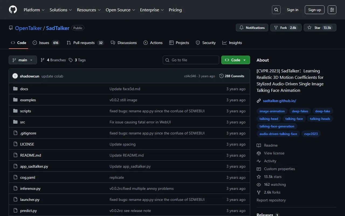This screenshot has width=345, height=216.
Task: Click the Go to file search field
Action: pyautogui.click(x=191, y=60)
